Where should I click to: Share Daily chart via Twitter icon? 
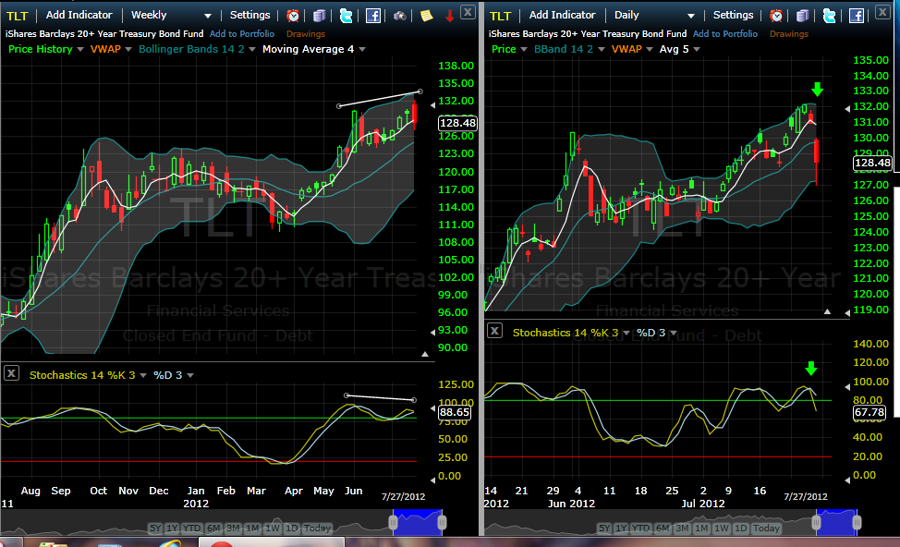(x=830, y=16)
